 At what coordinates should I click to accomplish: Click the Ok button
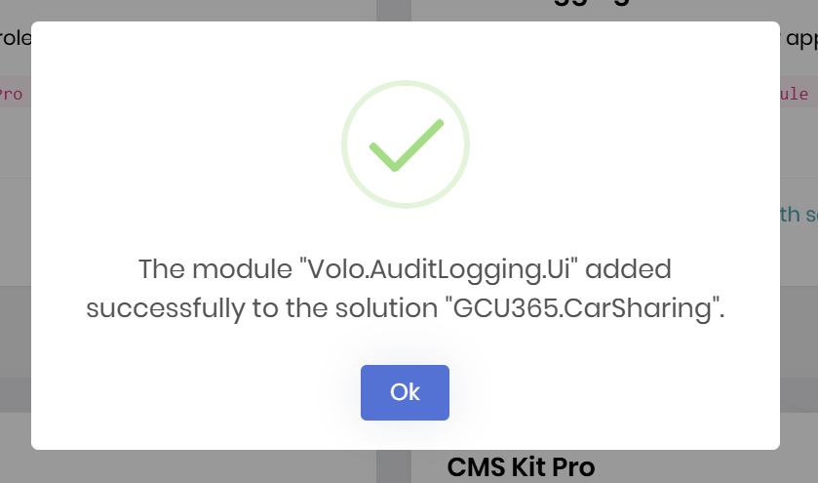(405, 392)
